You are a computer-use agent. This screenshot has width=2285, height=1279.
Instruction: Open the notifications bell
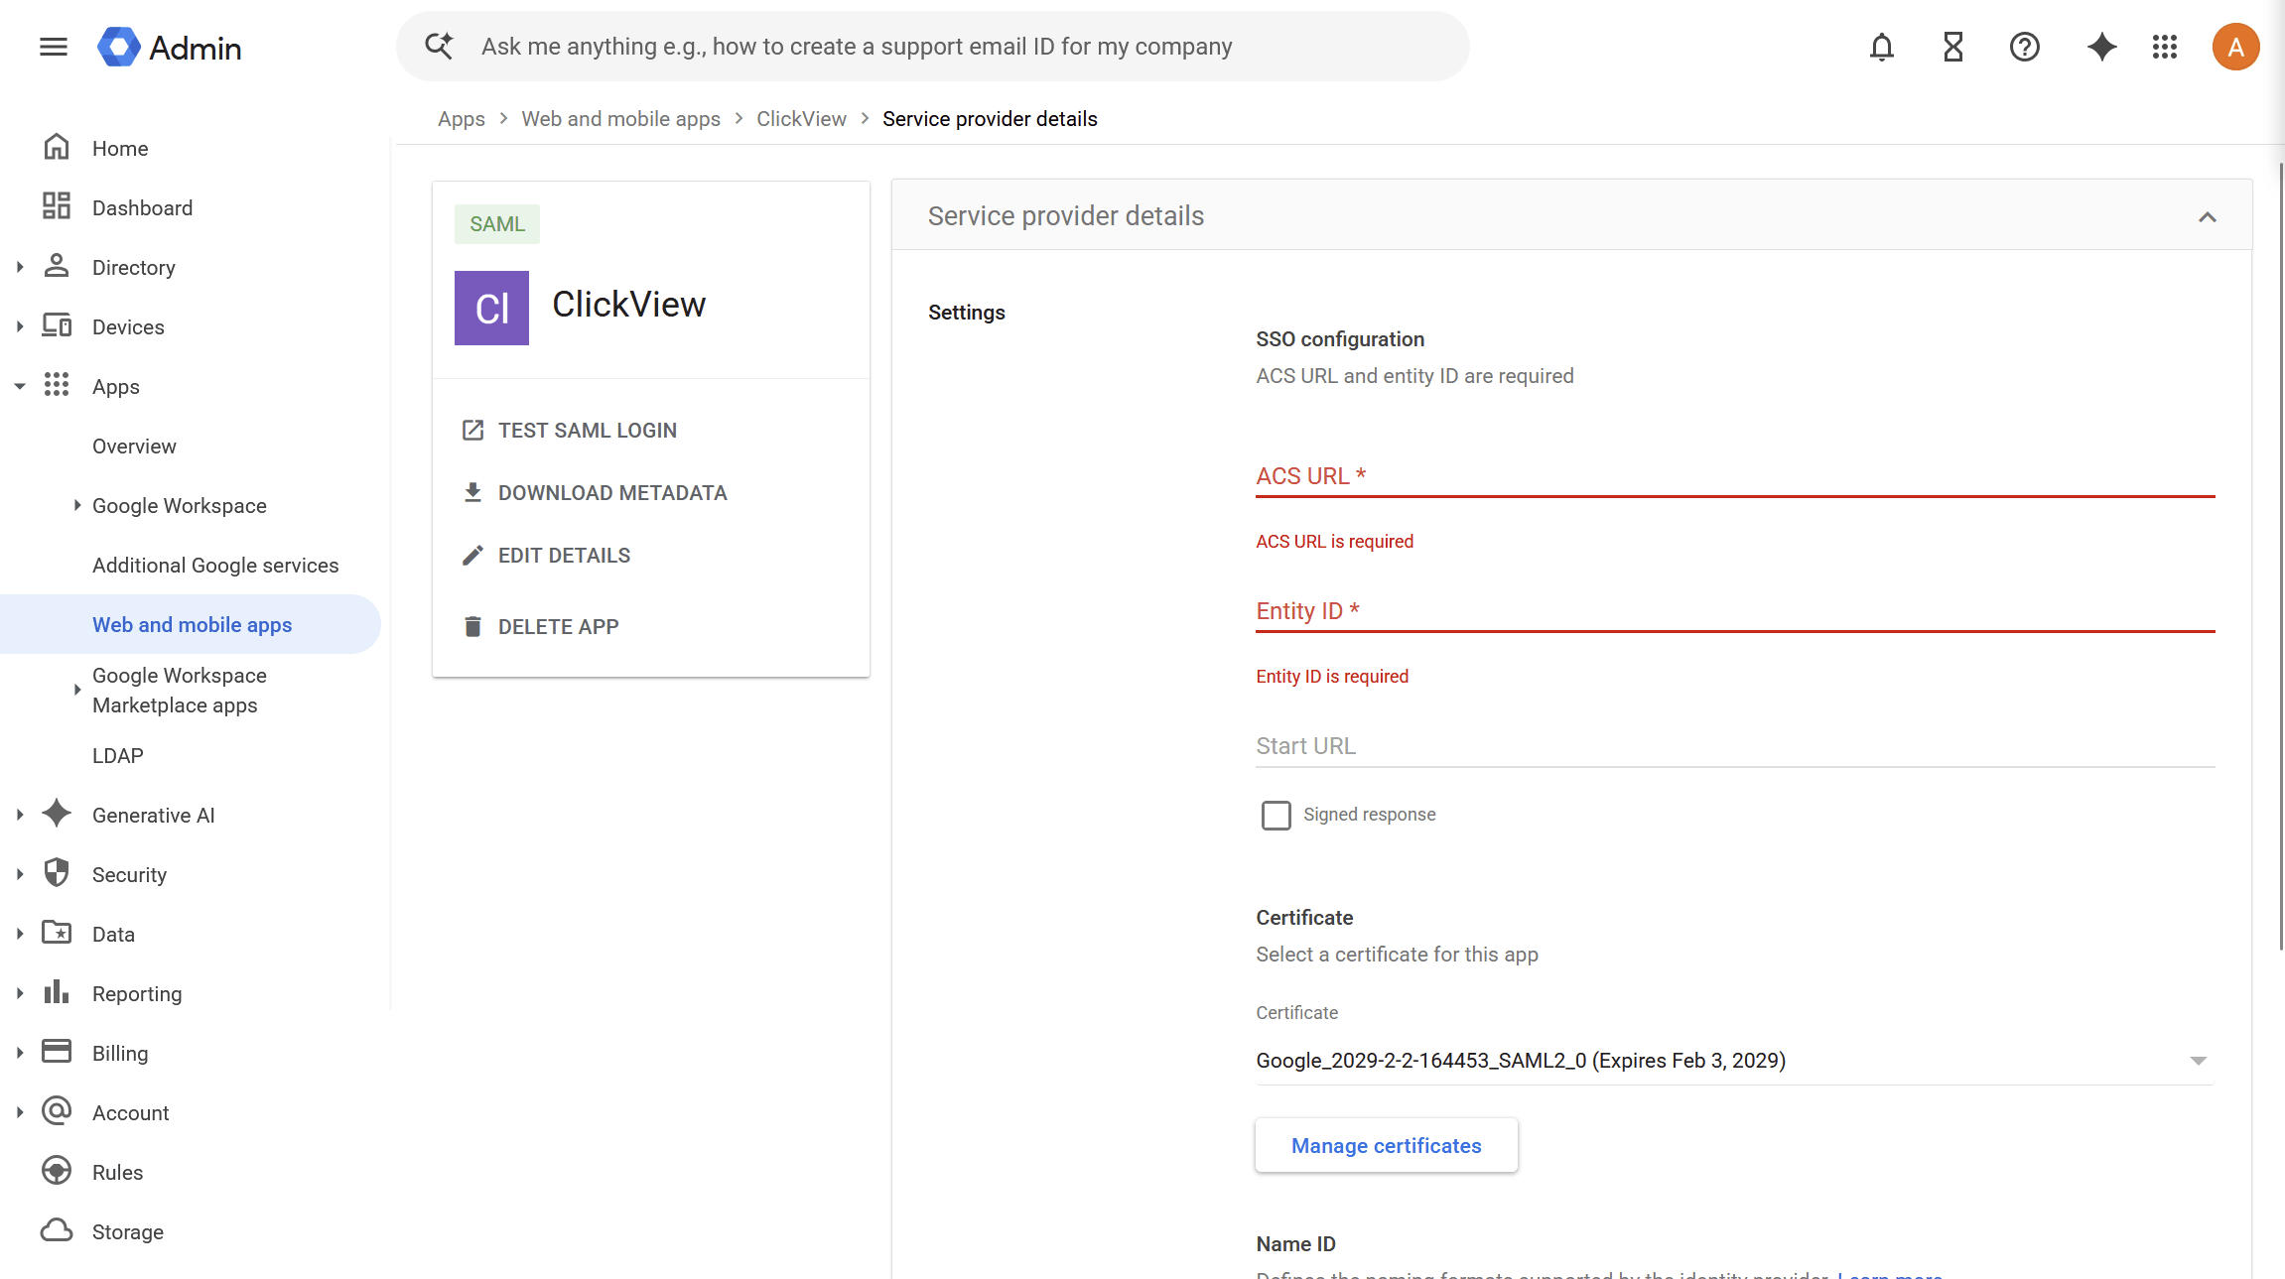pos(1881,47)
